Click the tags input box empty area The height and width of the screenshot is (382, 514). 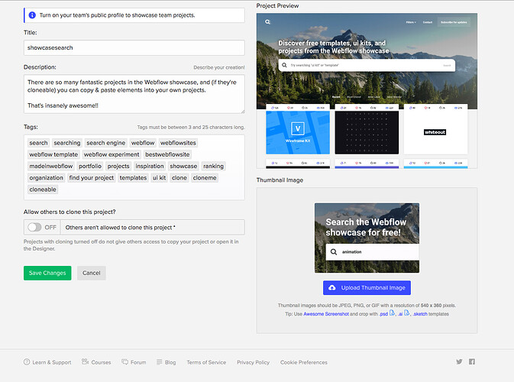coord(150,190)
